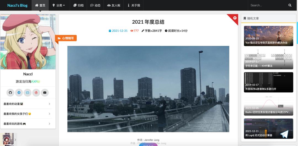Screen dimensions: 298x146
Task: Expand the 最喜欢玩的游戏 section
Action: (28, 124)
